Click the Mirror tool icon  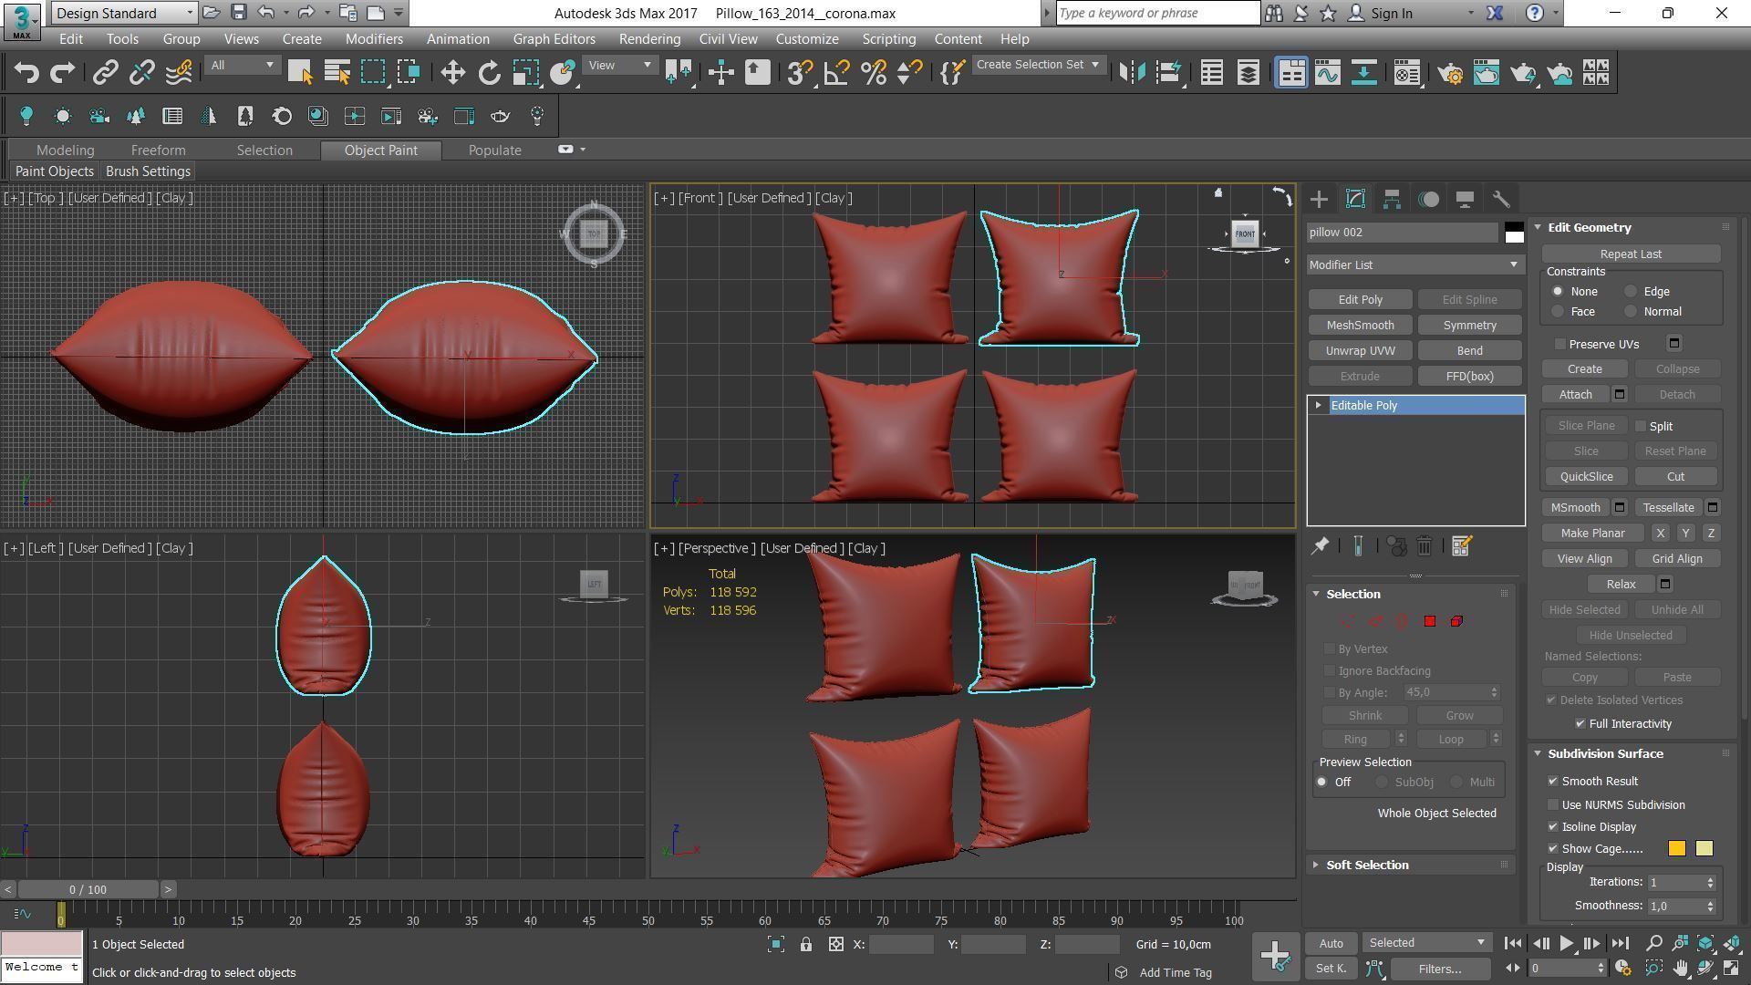coord(1132,73)
